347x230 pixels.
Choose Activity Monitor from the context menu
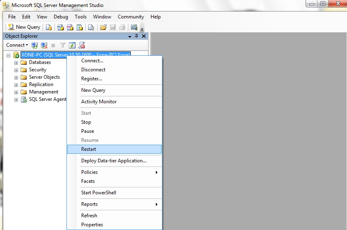pyautogui.click(x=114, y=102)
